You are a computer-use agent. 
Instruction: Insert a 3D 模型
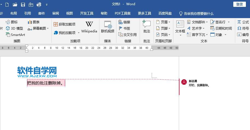pos(15,29)
